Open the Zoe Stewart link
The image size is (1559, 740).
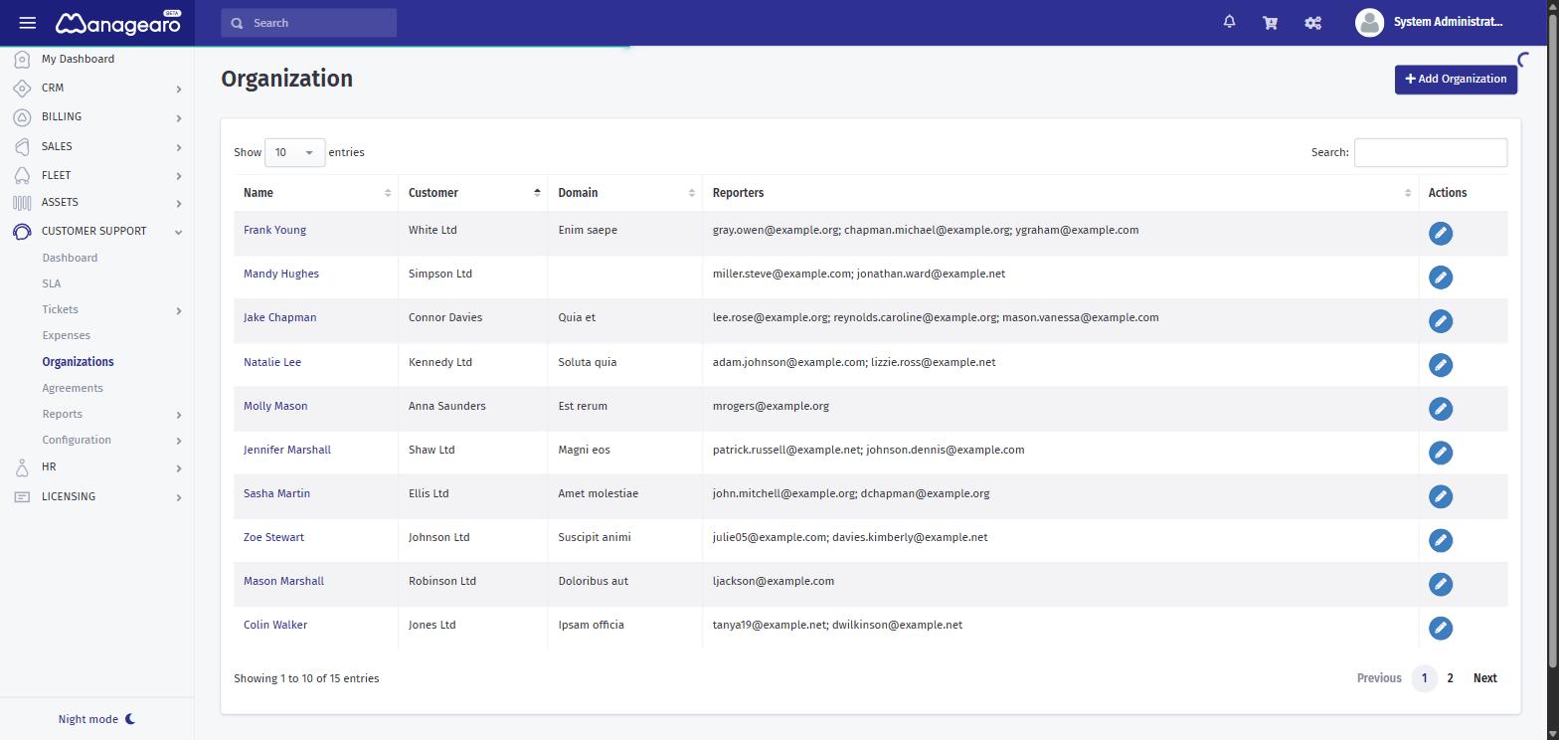coord(273,537)
